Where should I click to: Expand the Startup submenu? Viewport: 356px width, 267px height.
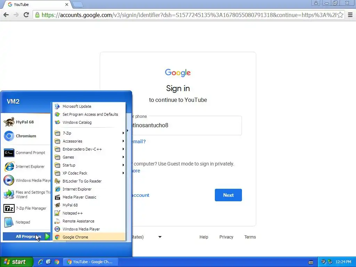tap(89, 165)
